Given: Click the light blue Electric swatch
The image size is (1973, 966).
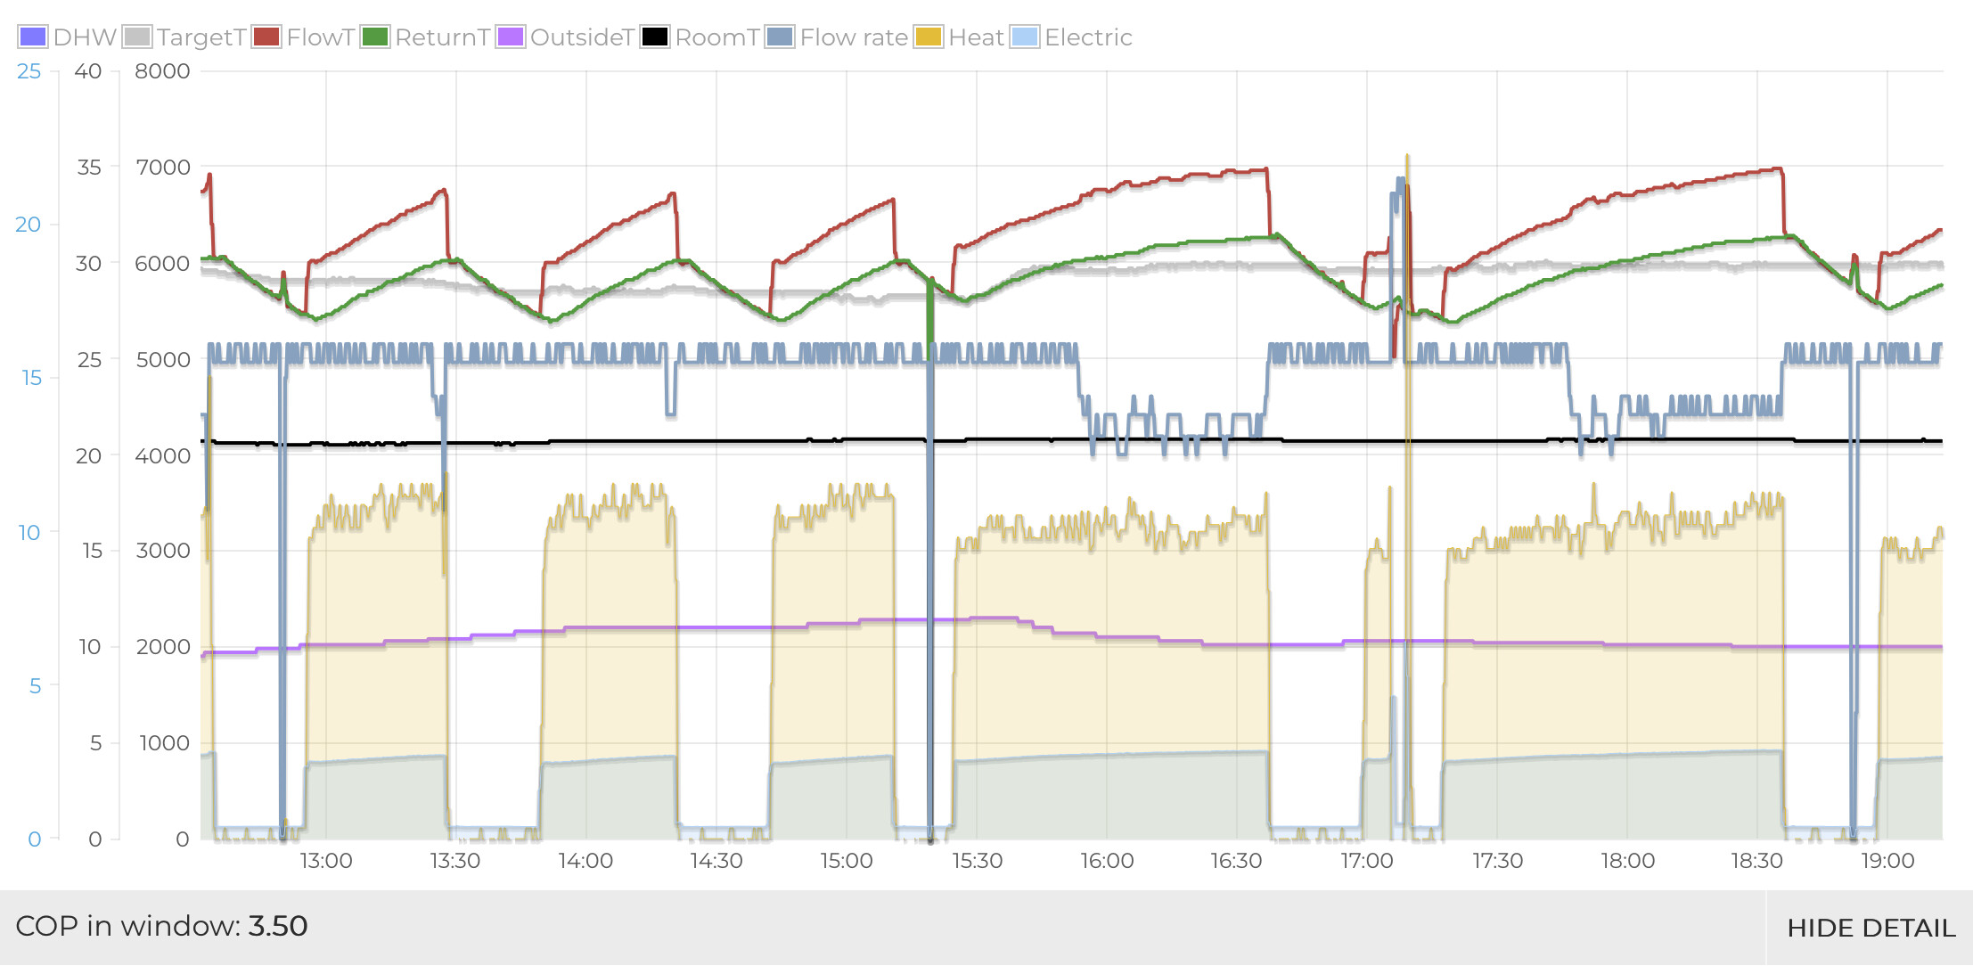Looking at the screenshot, I should pos(1025,37).
